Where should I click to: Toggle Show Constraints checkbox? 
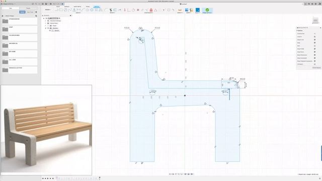pos(314,58)
